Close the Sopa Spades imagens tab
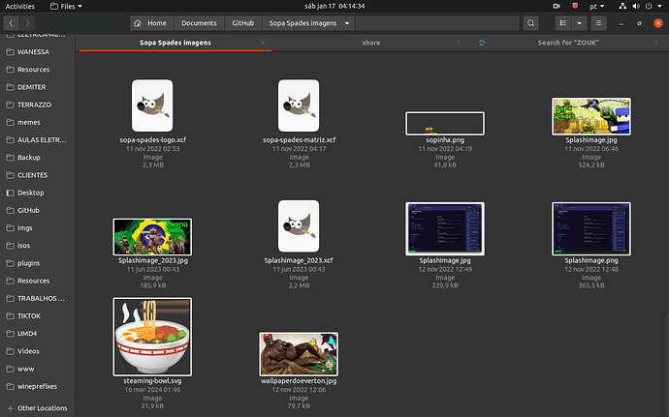The height and width of the screenshot is (417, 669). (263, 43)
